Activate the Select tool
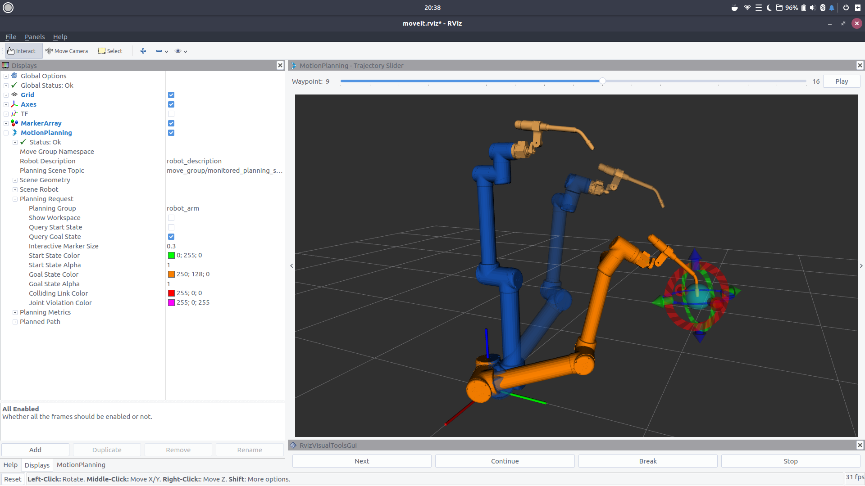Screen dimensions: 865x486 click(x=110, y=51)
